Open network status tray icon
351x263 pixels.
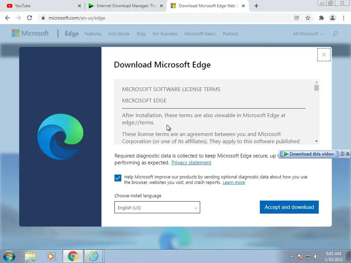click(308, 256)
